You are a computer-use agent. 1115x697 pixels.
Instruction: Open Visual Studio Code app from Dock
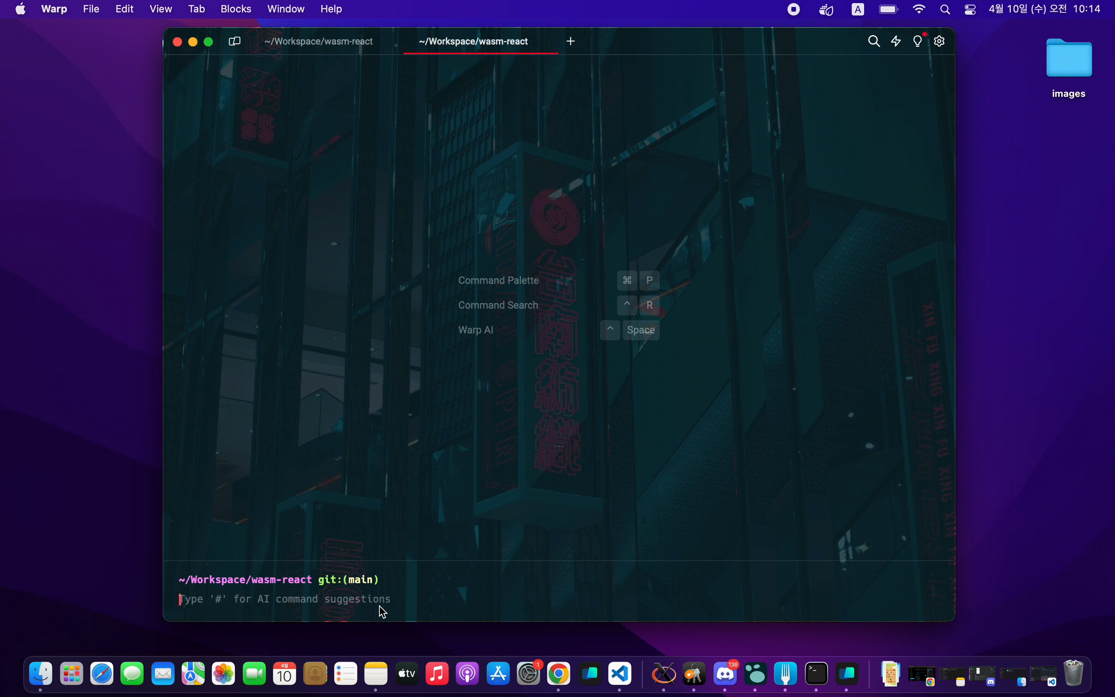[x=620, y=674]
